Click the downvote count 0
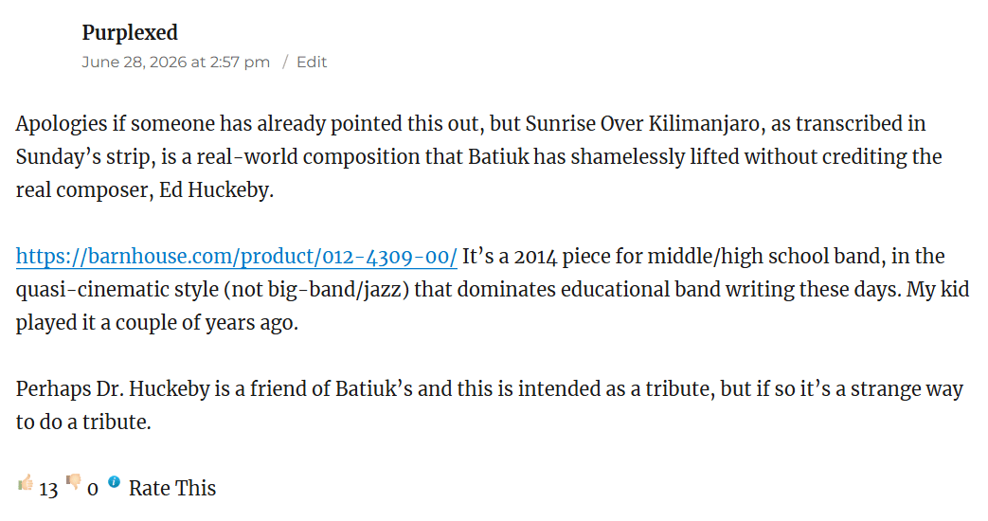The height and width of the screenshot is (521, 988). click(93, 490)
